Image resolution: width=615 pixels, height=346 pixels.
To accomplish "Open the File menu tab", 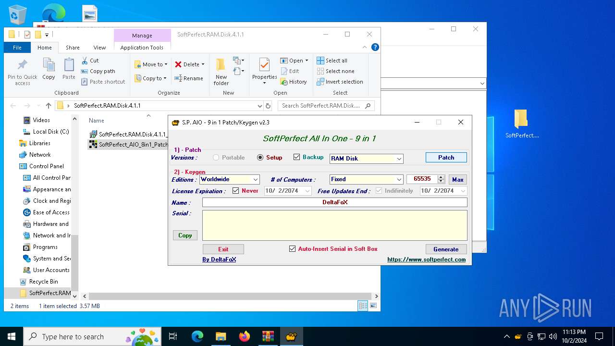I will coord(17,48).
